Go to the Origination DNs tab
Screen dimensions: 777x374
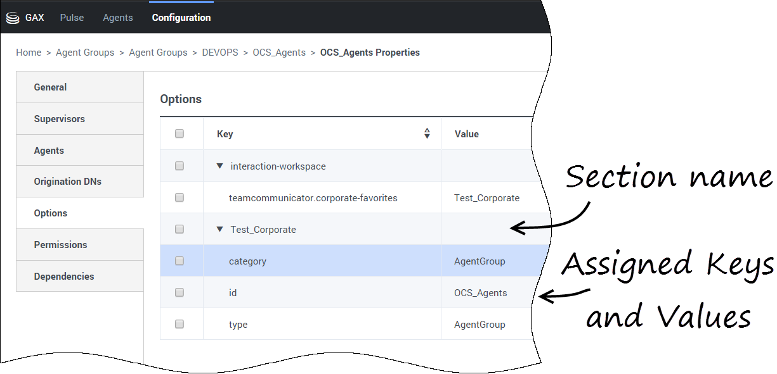(x=68, y=182)
